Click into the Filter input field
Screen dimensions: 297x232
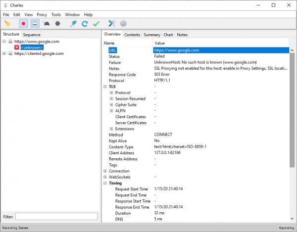(56, 217)
